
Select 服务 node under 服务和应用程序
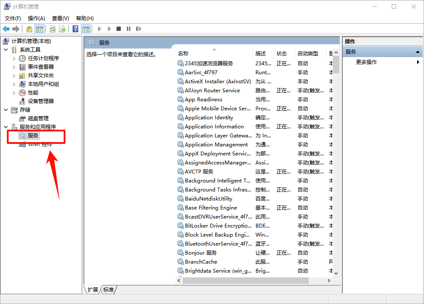33,136
